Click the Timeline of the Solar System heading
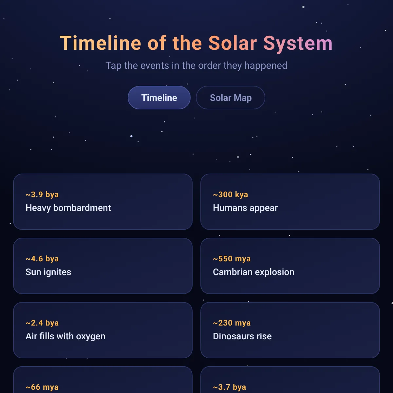393x393 pixels. tap(196, 43)
